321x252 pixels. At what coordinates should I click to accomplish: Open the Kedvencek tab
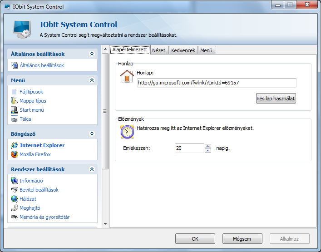pos(183,50)
